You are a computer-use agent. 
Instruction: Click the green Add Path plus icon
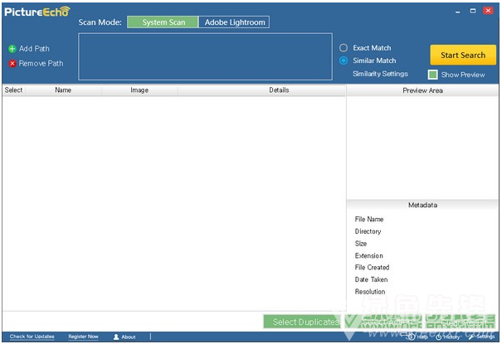click(x=12, y=49)
